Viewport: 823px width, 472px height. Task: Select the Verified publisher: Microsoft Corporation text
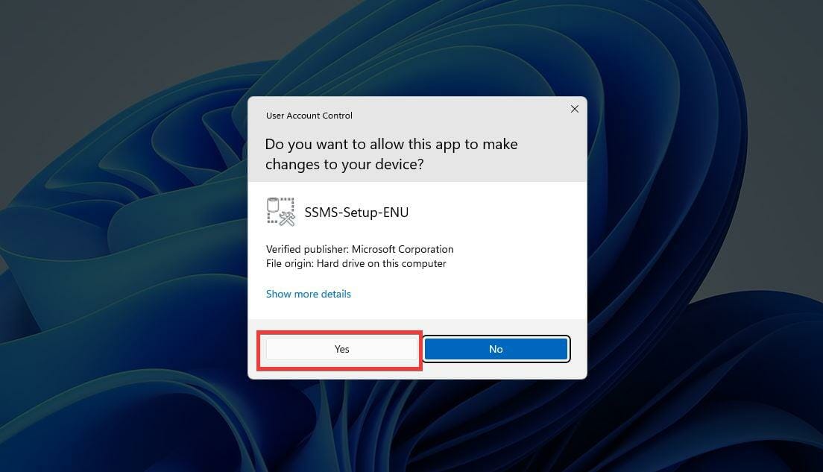pos(359,249)
